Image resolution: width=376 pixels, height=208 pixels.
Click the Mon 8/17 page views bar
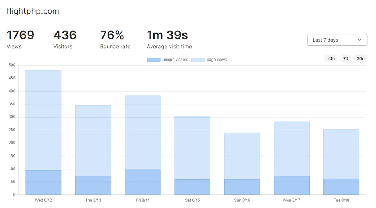pos(292,149)
